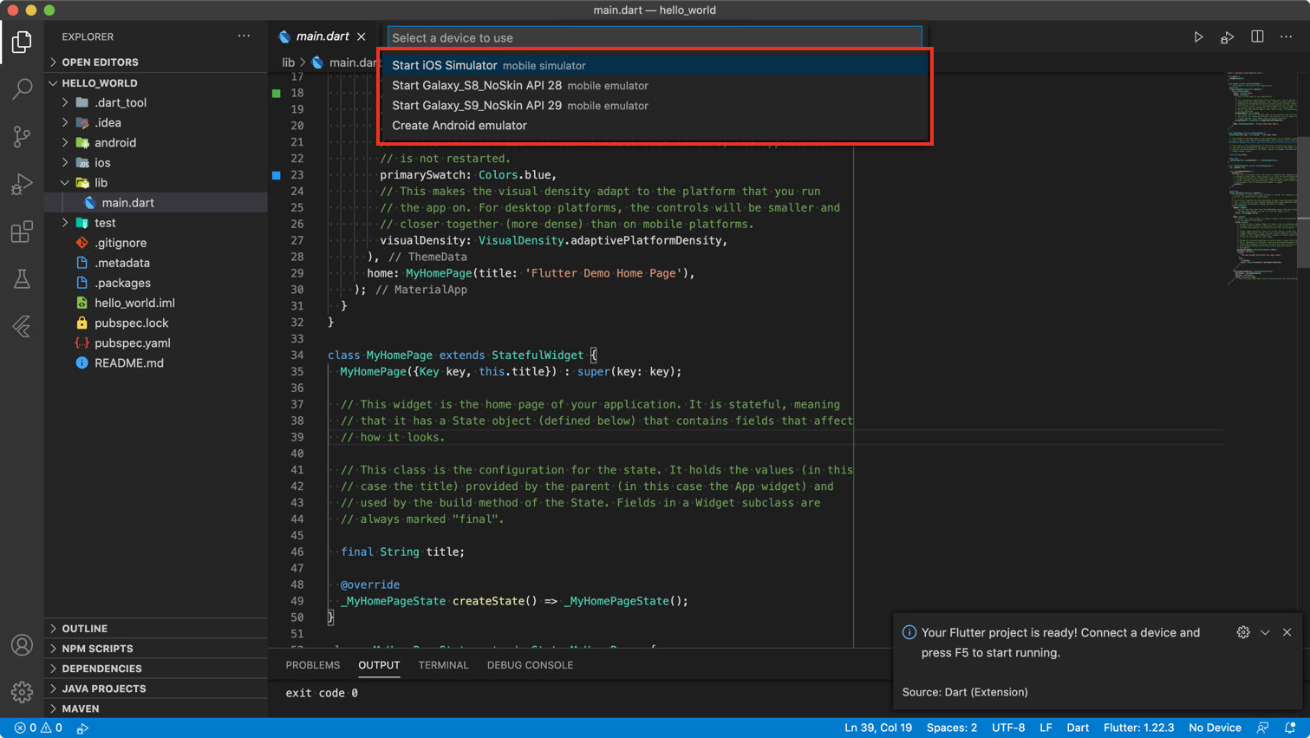Viewport: 1310px width, 738px height.
Task: Close the main.dart editor tab
Action: 362,36
